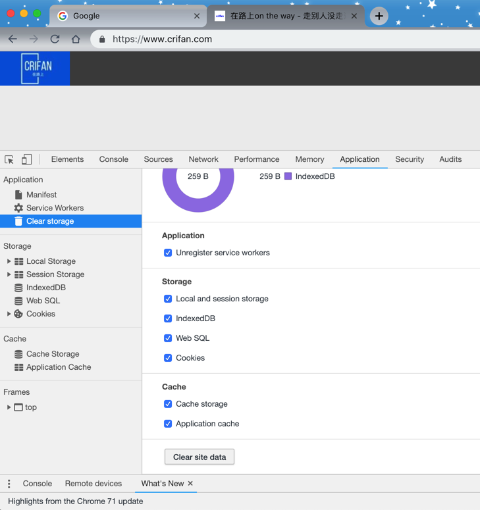Screen dimensions: 480x510
Task: Uncheck the Application cache checkbox
Action: tap(168, 424)
